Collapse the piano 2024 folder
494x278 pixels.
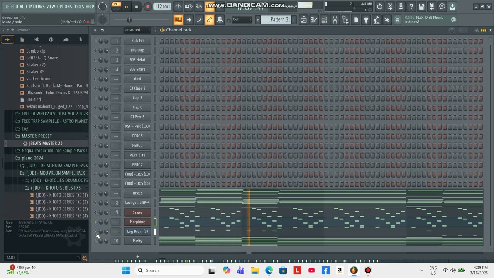click(x=32, y=158)
